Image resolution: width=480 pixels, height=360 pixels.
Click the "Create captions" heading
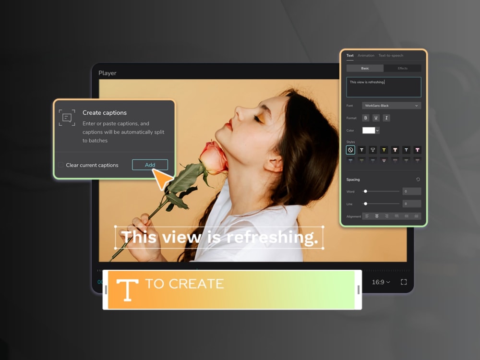[105, 113]
